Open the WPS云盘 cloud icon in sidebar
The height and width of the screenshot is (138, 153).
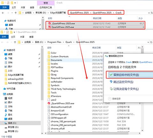coord(4,89)
